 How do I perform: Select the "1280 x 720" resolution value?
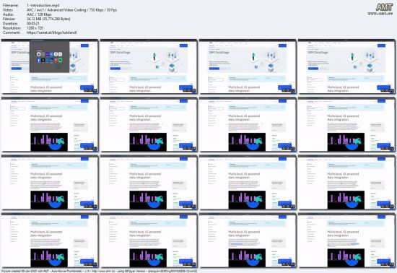[35, 28]
